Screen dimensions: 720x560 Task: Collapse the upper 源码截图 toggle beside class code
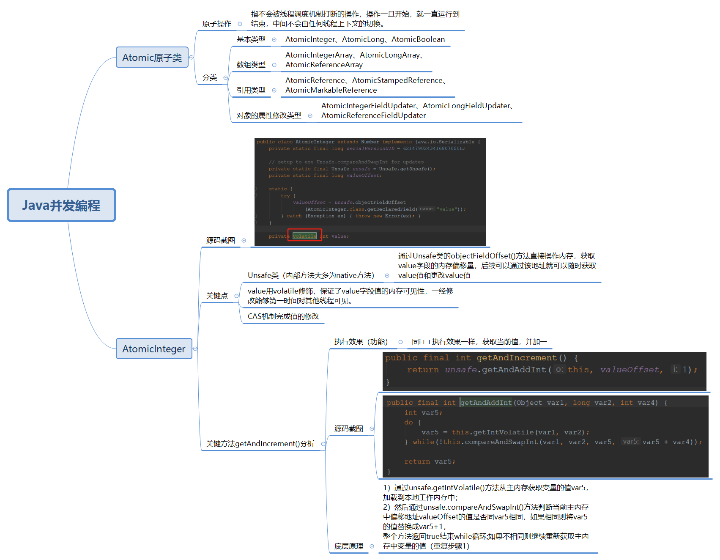pyautogui.click(x=244, y=241)
